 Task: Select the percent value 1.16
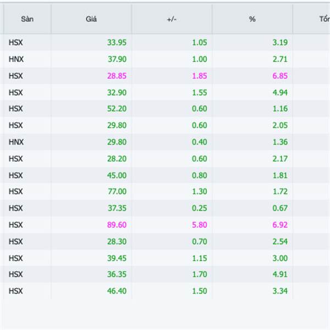coord(280,108)
